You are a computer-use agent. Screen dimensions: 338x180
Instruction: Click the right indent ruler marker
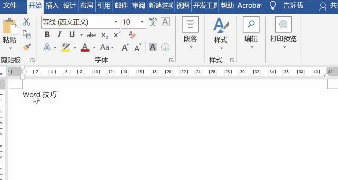coord(327,75)
